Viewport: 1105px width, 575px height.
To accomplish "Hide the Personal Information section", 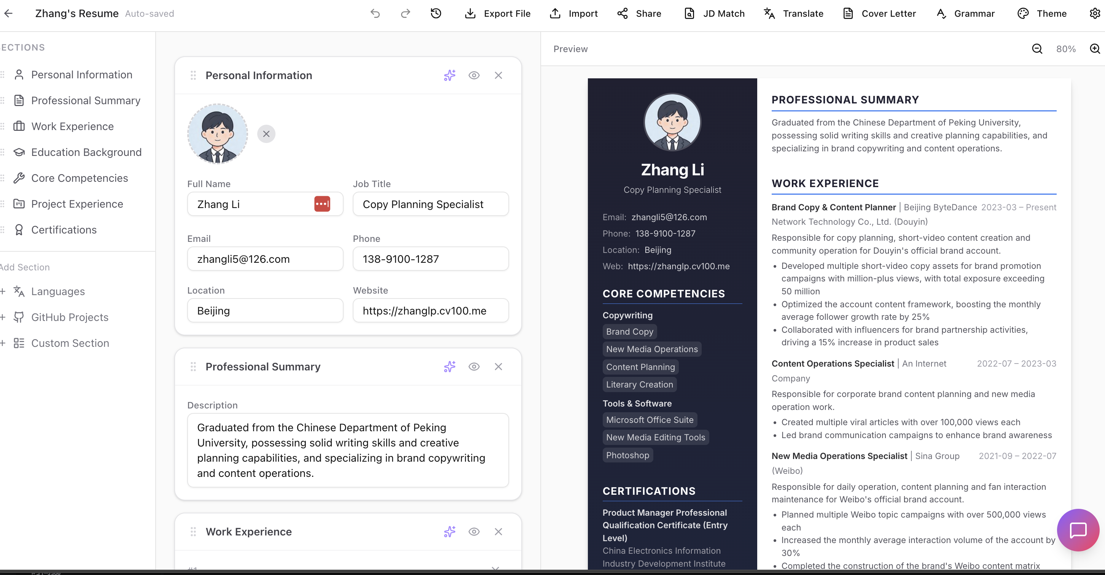I will click(474, 75).
